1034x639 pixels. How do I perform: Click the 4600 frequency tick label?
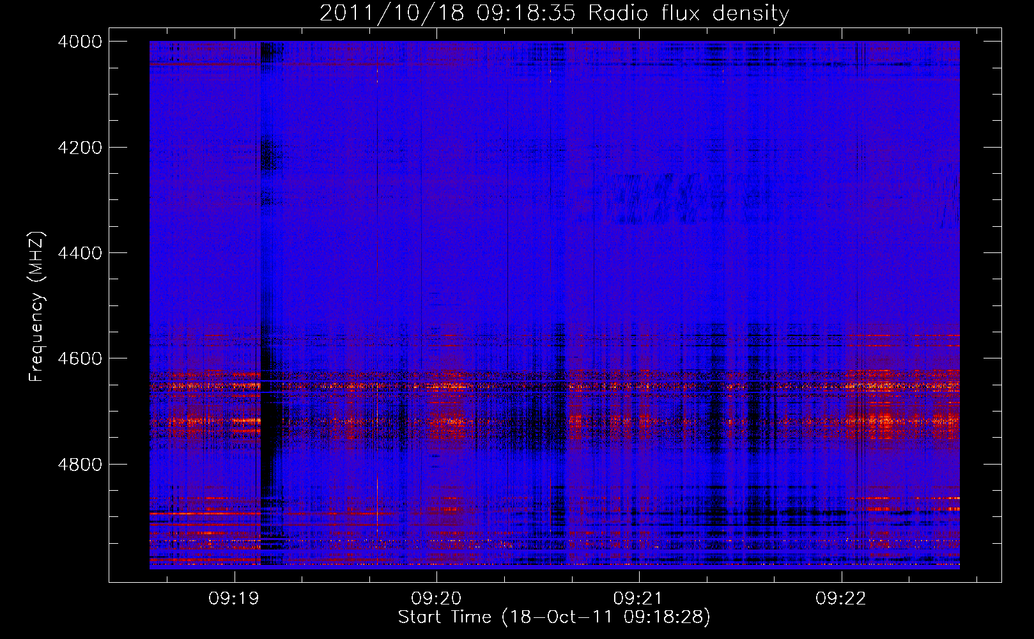[x=80, y=358]
